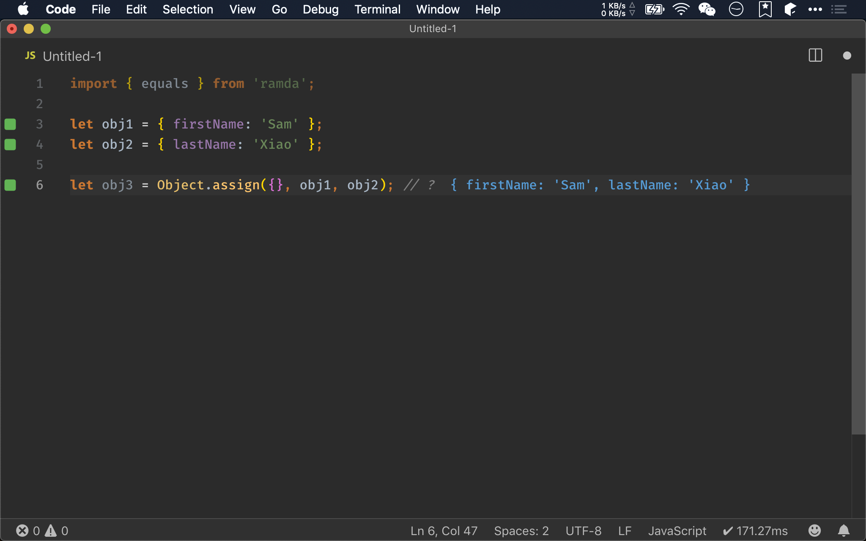This screenshot has width=866, height=541.
Task: Click the Quokka 171.27ms checkmark status
Action: (755, 530)
